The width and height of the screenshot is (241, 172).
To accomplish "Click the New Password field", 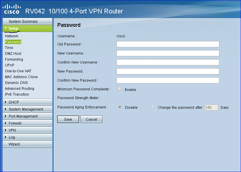I will [168, 71].
